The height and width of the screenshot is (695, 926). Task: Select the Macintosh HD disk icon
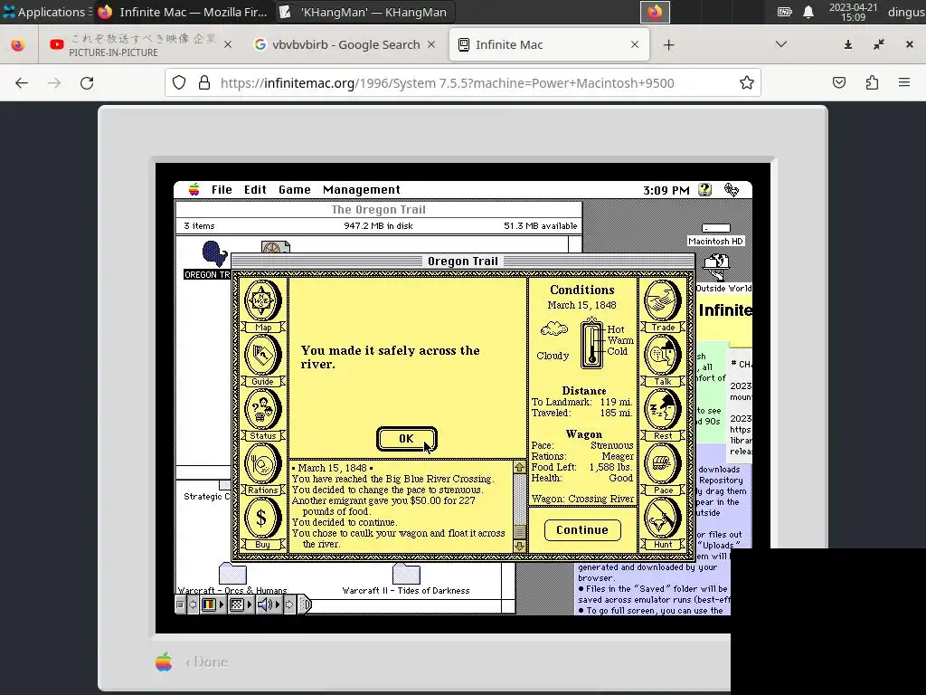pos(716,234)
